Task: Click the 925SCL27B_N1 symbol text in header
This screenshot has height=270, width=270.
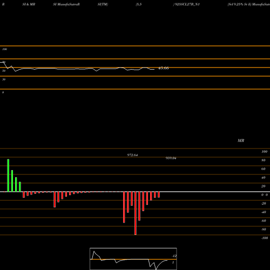Action: tap(187, 4)
